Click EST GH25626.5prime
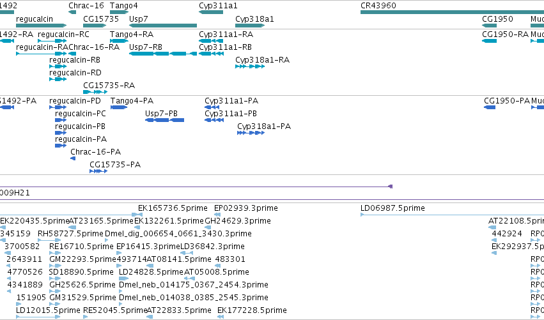Screen dimensions: 544x320 point(82,285)
